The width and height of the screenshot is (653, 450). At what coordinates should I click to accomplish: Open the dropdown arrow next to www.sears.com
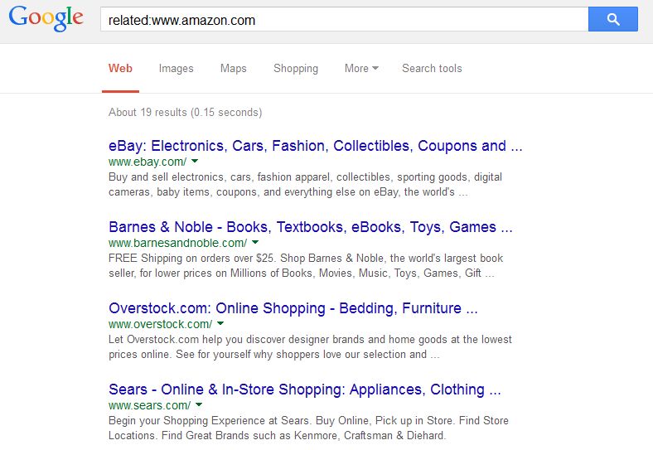[199, 404]
